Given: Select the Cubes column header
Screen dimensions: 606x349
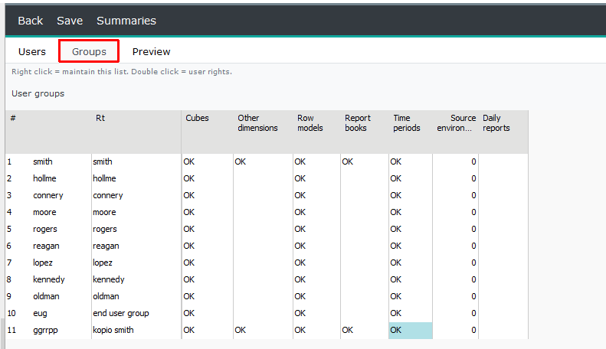Looking at the screenshot, I should [x=197, y=118].
